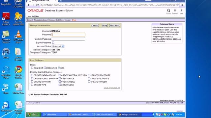Toggle the Expire Password checkbox
Screen dimensions: 211x118
53,43
